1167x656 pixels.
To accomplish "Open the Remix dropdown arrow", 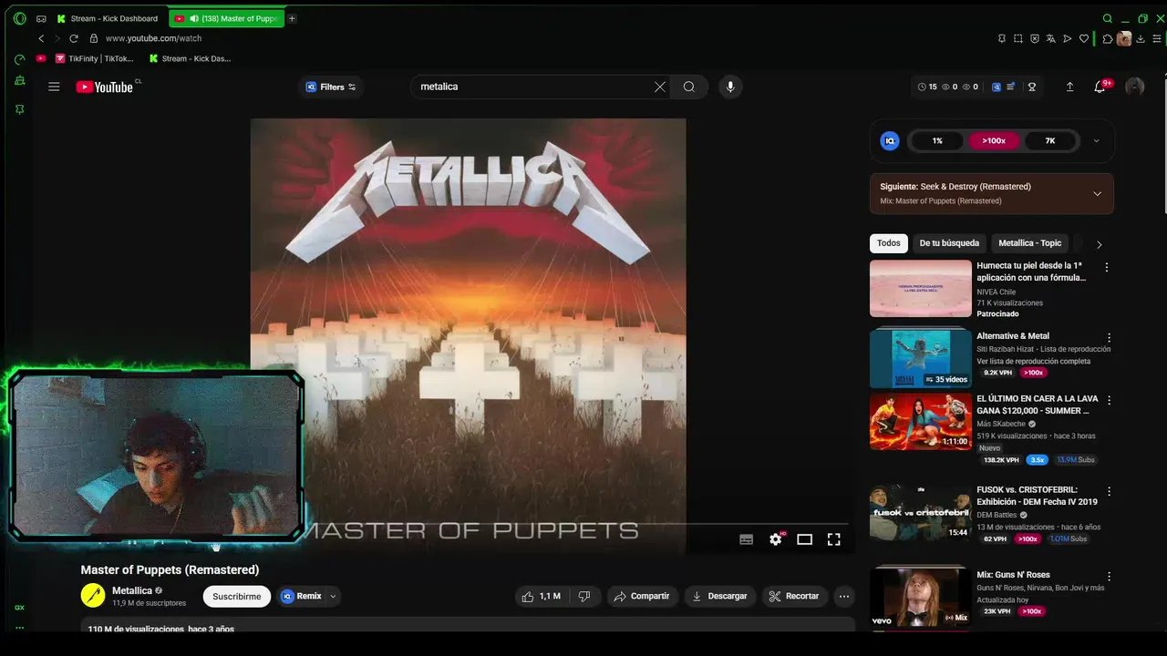I will [333, 596].
